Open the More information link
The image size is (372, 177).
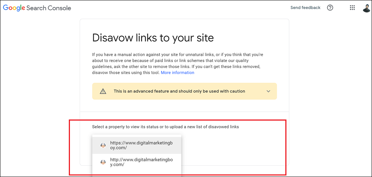(x=177, y=73)
